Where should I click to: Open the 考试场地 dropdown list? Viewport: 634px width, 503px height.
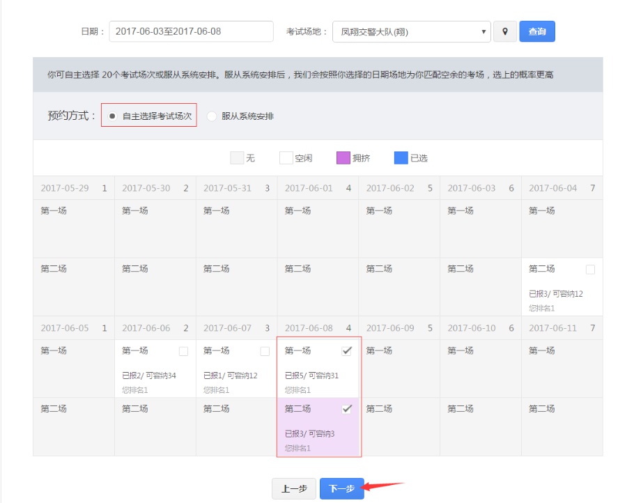point(411,32)
